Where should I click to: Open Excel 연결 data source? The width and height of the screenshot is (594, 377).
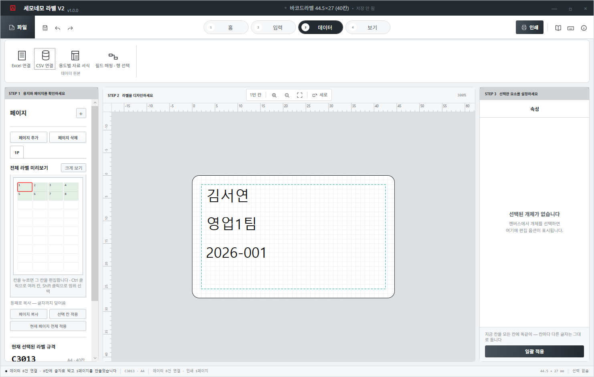click(21, 59)
